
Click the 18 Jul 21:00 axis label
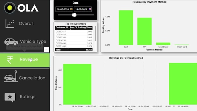[x=170, y=106]
